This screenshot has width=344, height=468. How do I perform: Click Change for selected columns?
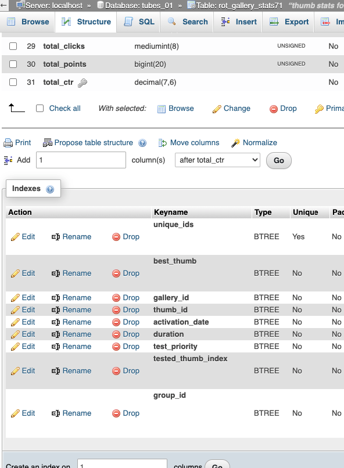point(231,109)
